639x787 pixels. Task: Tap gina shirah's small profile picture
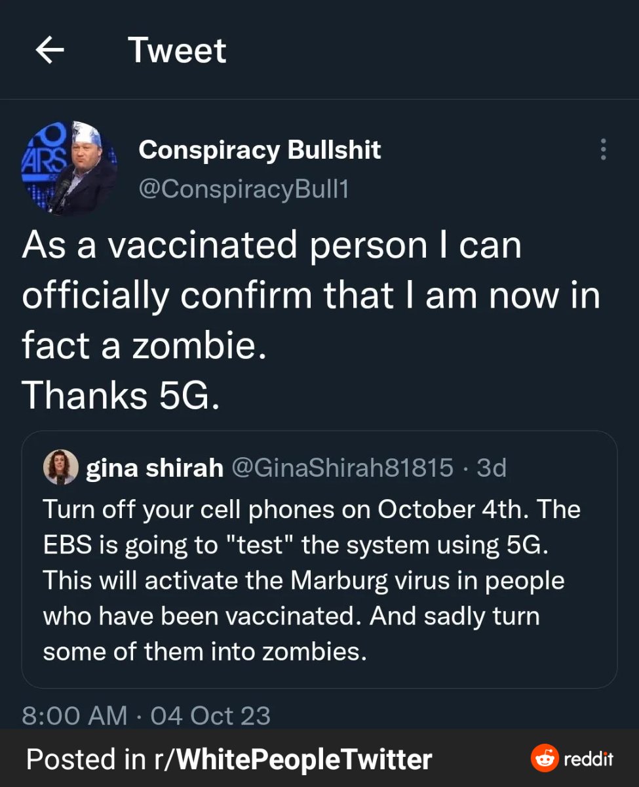point(61,468)
